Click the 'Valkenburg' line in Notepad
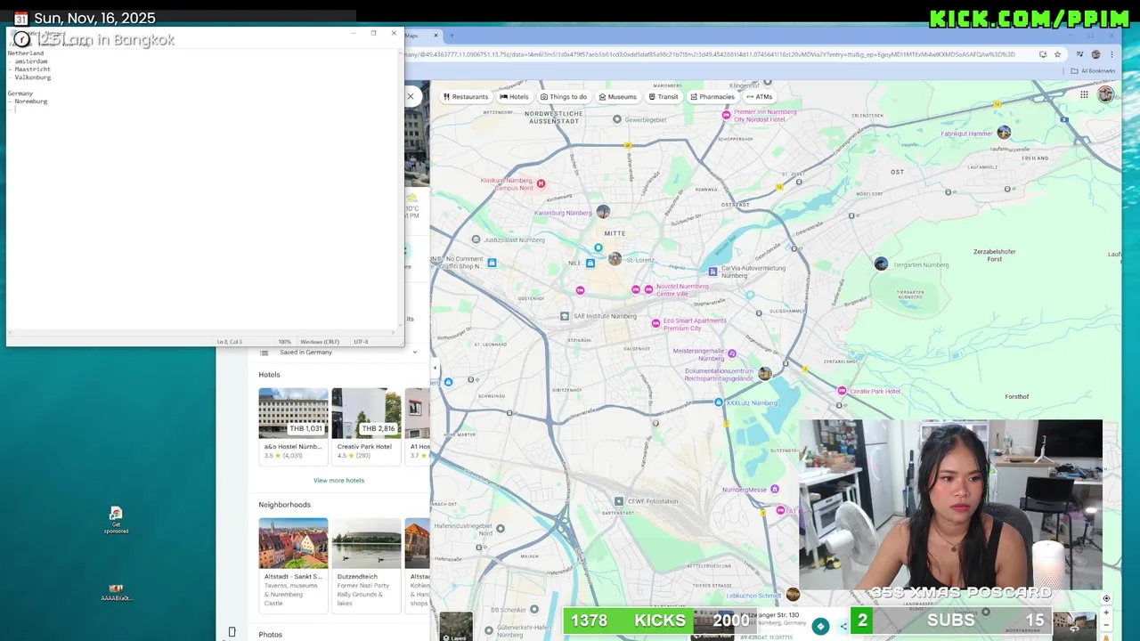The image size is (1140, 641). click(x=33, y=77)
